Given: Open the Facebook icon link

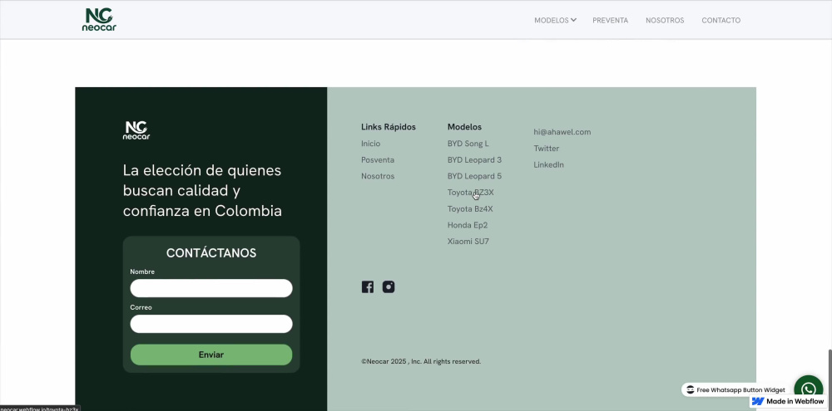Looking at the screenshot, I should tap(367, 287).
